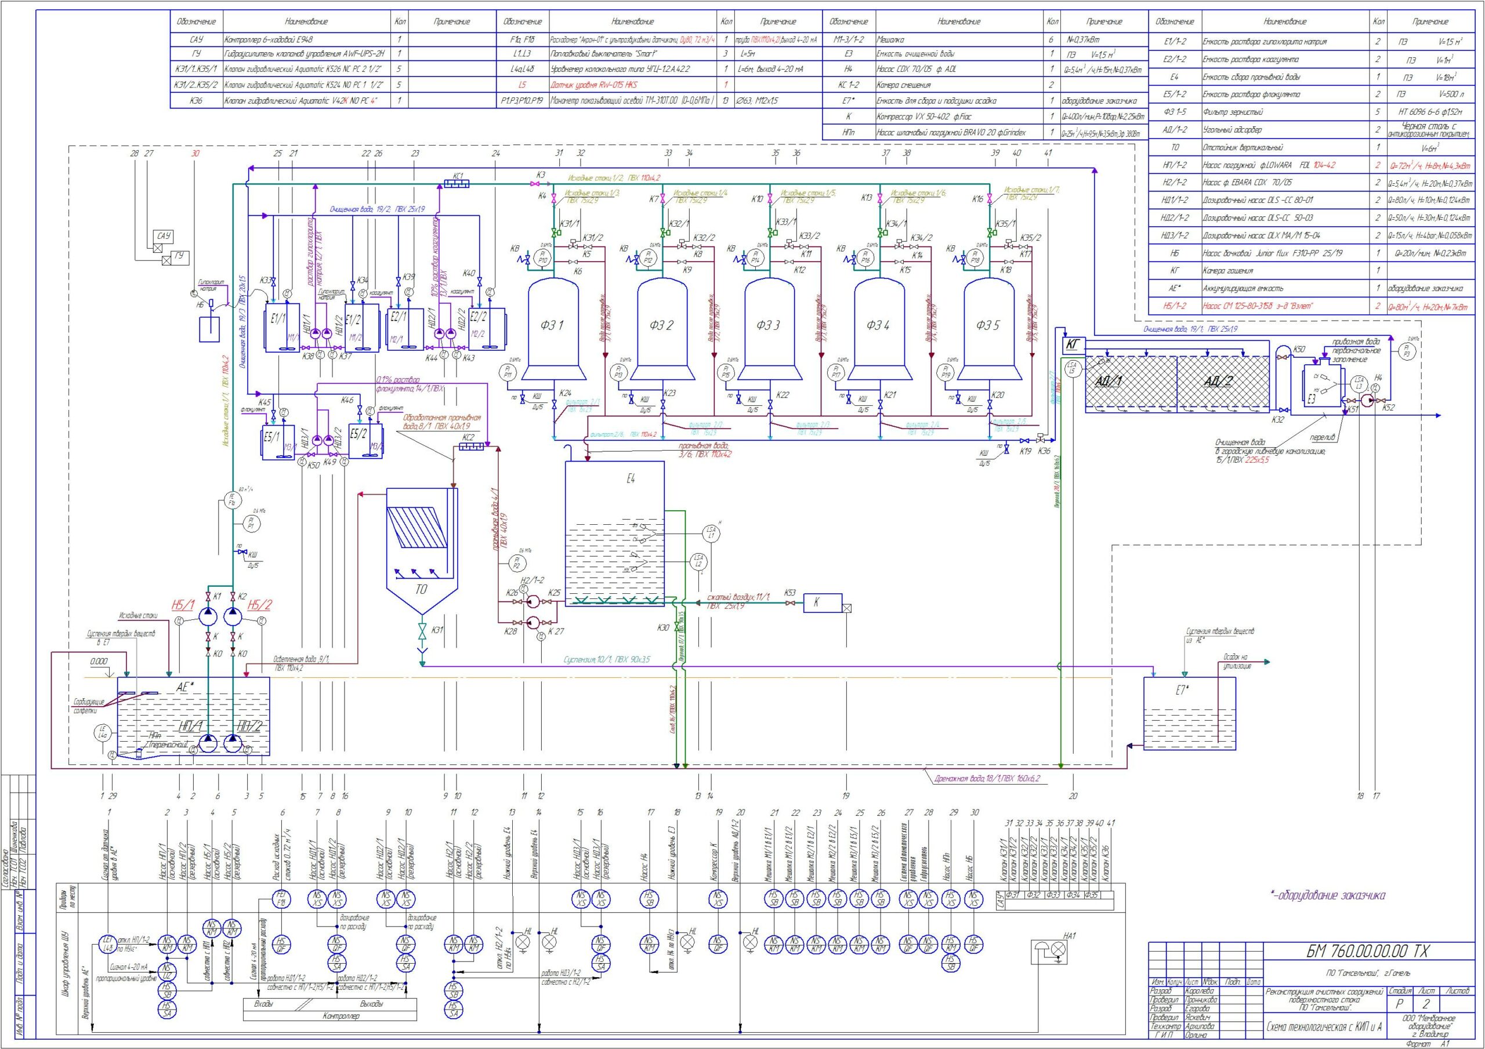Select the ФЗ 2 filter label

tap(662, 325)
